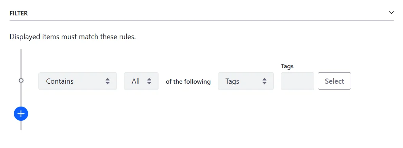Screen dimensions: 403x148
Task: Click the Select button next to Tags field
Action: (334, 81)
